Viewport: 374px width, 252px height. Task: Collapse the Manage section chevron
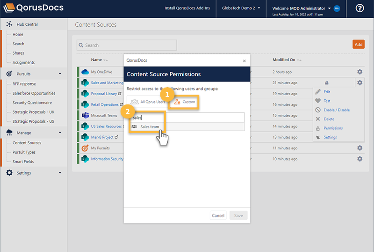click(x=60, y=133)
